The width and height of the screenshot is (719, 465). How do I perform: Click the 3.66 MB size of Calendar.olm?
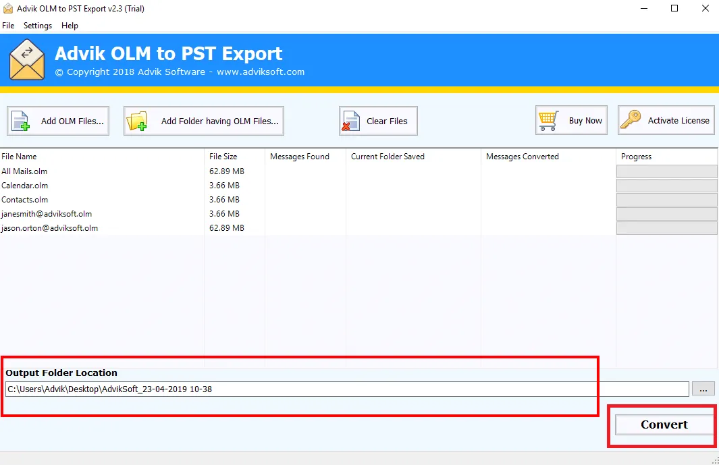click(x=224, y=186)
